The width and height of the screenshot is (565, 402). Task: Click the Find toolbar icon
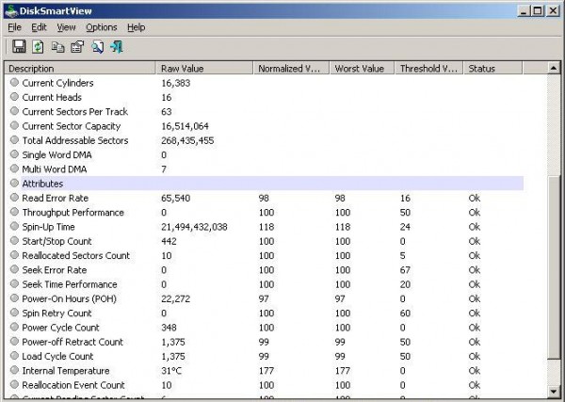pos(98,47)
